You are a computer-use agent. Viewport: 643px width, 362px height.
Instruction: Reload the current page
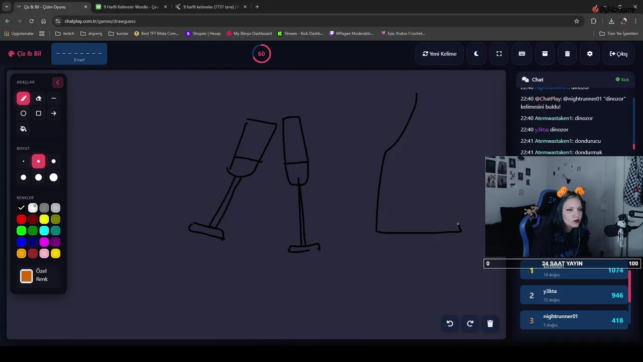(x=32, y=21)
